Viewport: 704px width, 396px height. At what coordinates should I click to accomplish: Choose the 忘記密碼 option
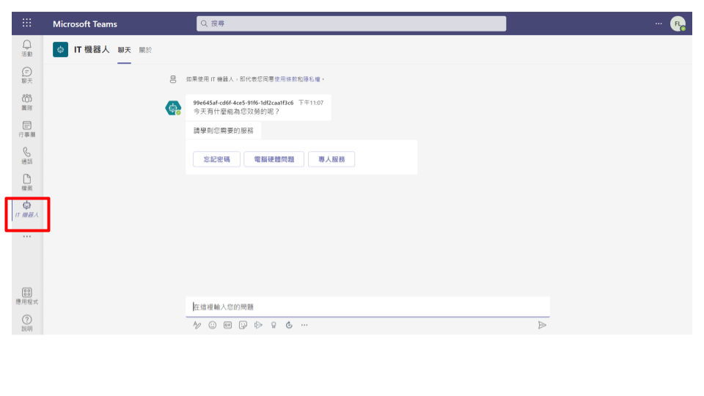coord(216,159)
